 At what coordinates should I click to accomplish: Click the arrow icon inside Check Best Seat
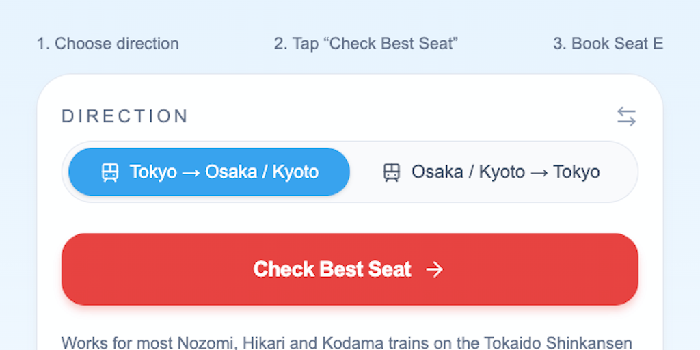[x=434, y=269]
